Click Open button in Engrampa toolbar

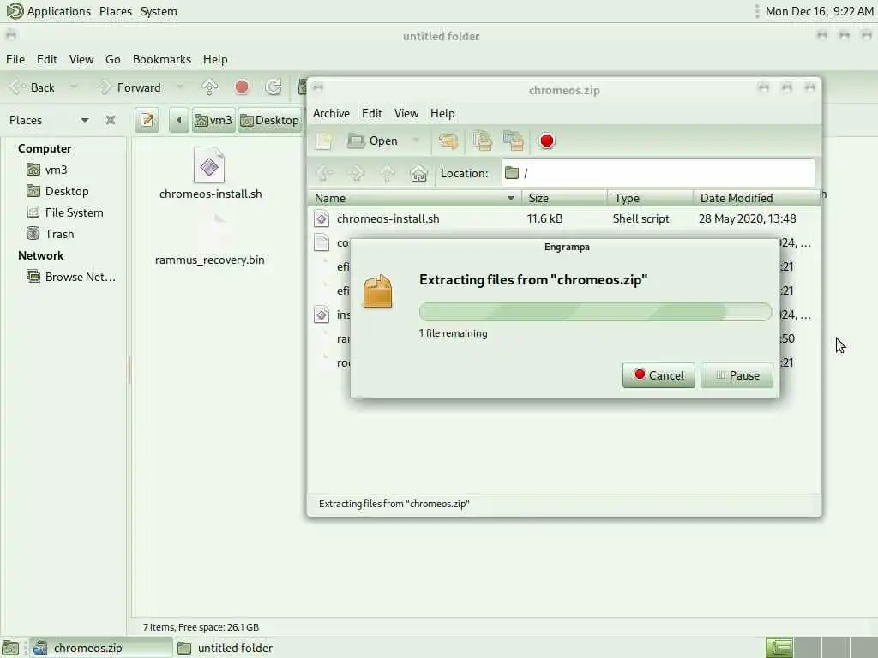(372, 141)
